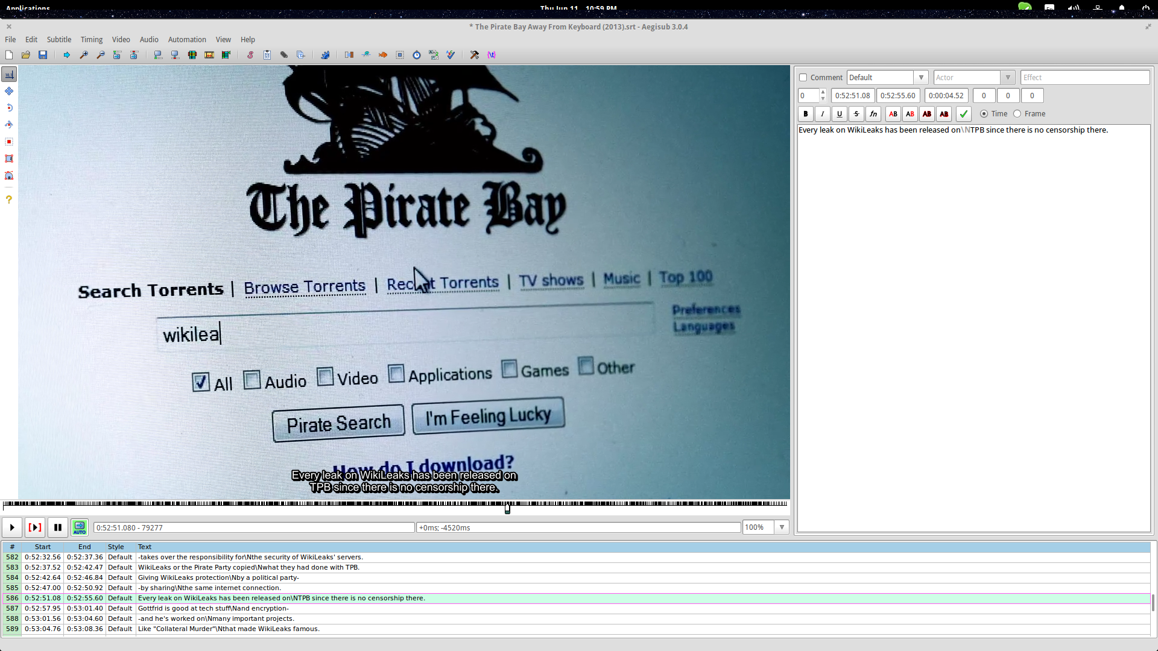Open visual typesetting help question mark
Screen dimensions: 1158x651
[x=9, y=200]
